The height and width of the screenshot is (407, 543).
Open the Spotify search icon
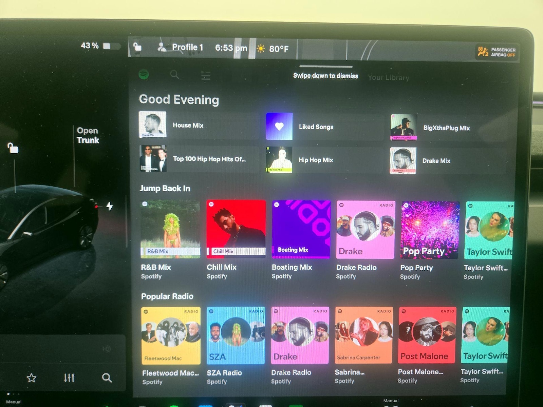click(174, 74)
